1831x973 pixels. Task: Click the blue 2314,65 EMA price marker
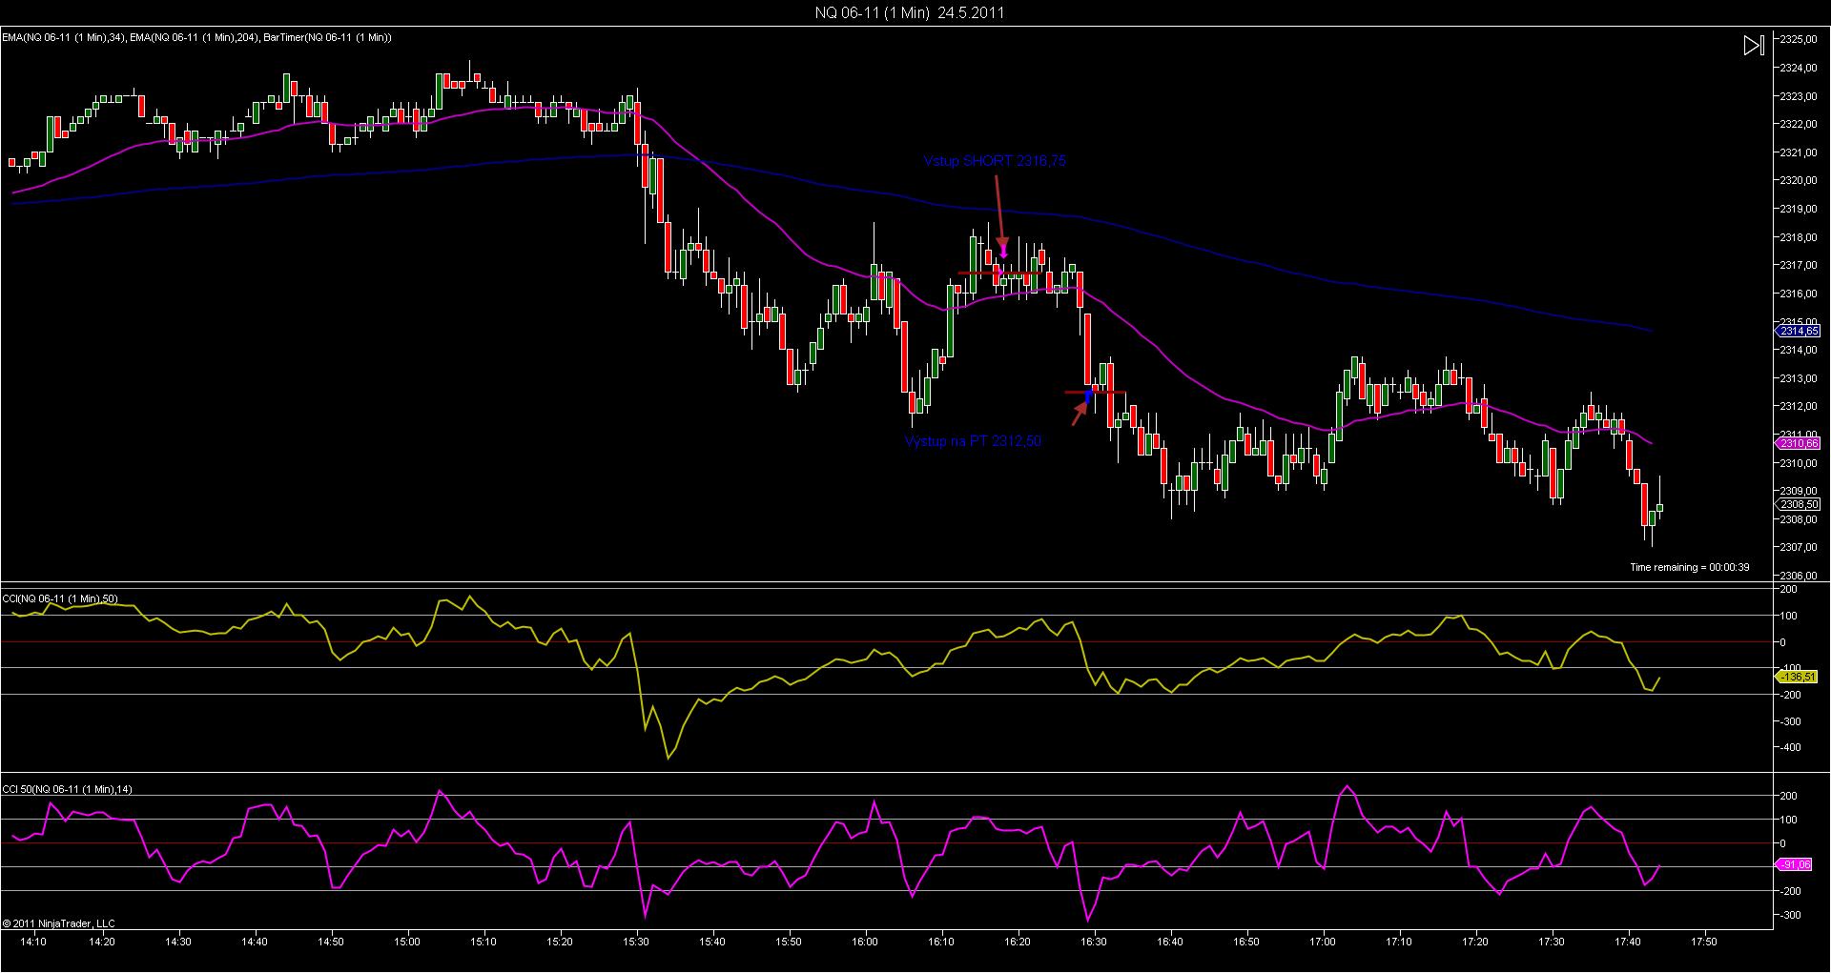(x=1798, y=331)
